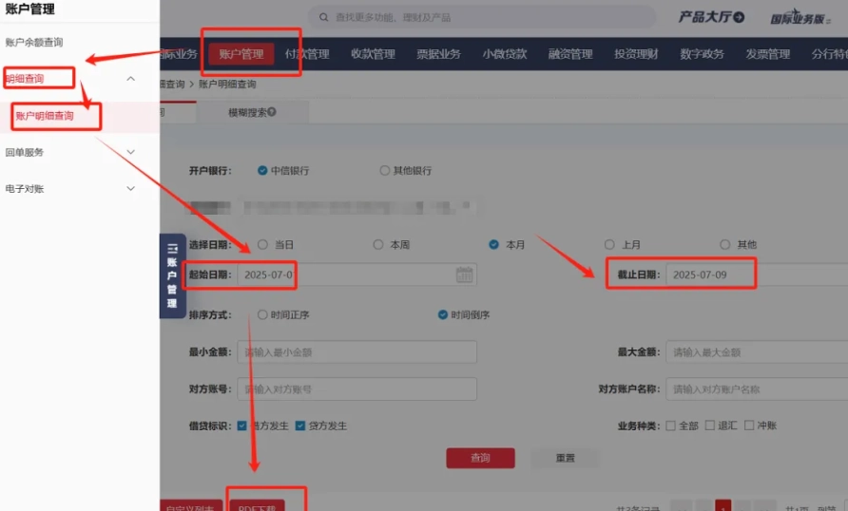This screenshot has width=848, height=511.
Task: Click the 重置 button
Action: pyautogui.click(x=565, y=458)
